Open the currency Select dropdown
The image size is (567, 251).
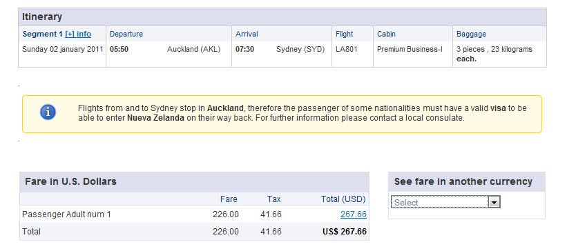[445, 202]
